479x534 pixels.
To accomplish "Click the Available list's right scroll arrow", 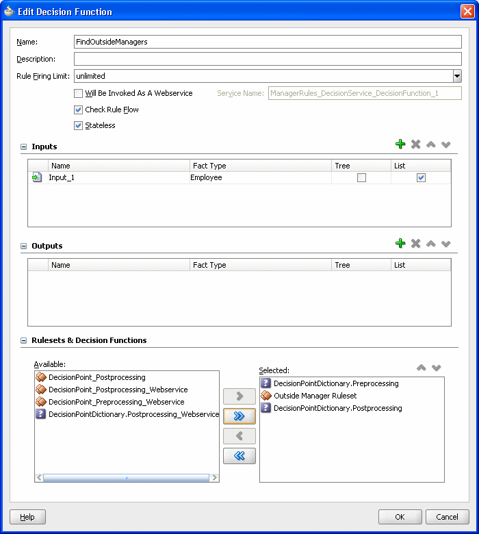I will (214, 478).
